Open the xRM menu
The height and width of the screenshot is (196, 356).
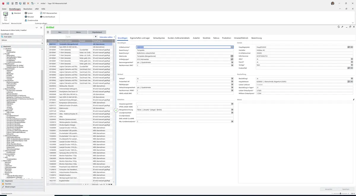(37, 9)
